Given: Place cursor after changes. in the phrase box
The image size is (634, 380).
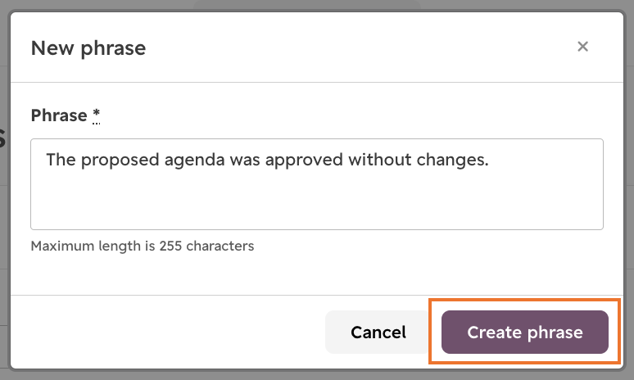Looking at the screenshot, I should pos(490,160).
